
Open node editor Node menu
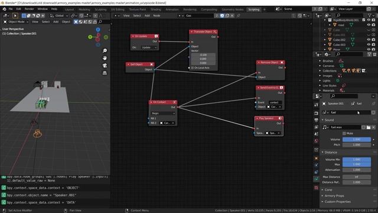(x=157, y=16)
